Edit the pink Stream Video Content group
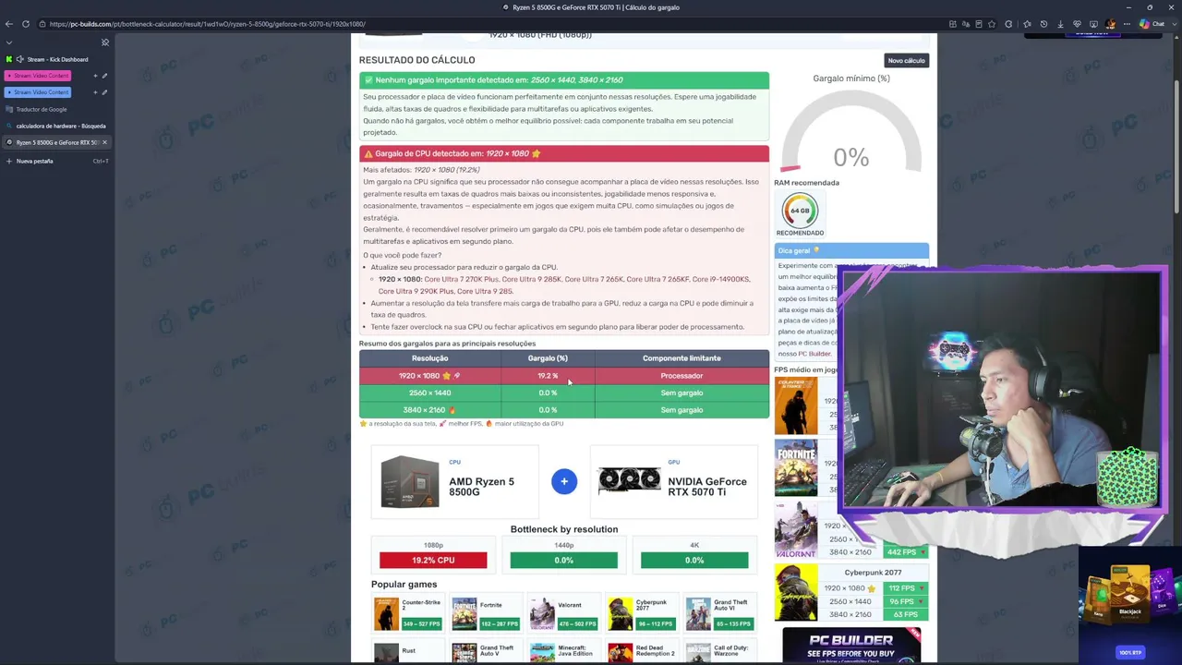 pos(104,76)
